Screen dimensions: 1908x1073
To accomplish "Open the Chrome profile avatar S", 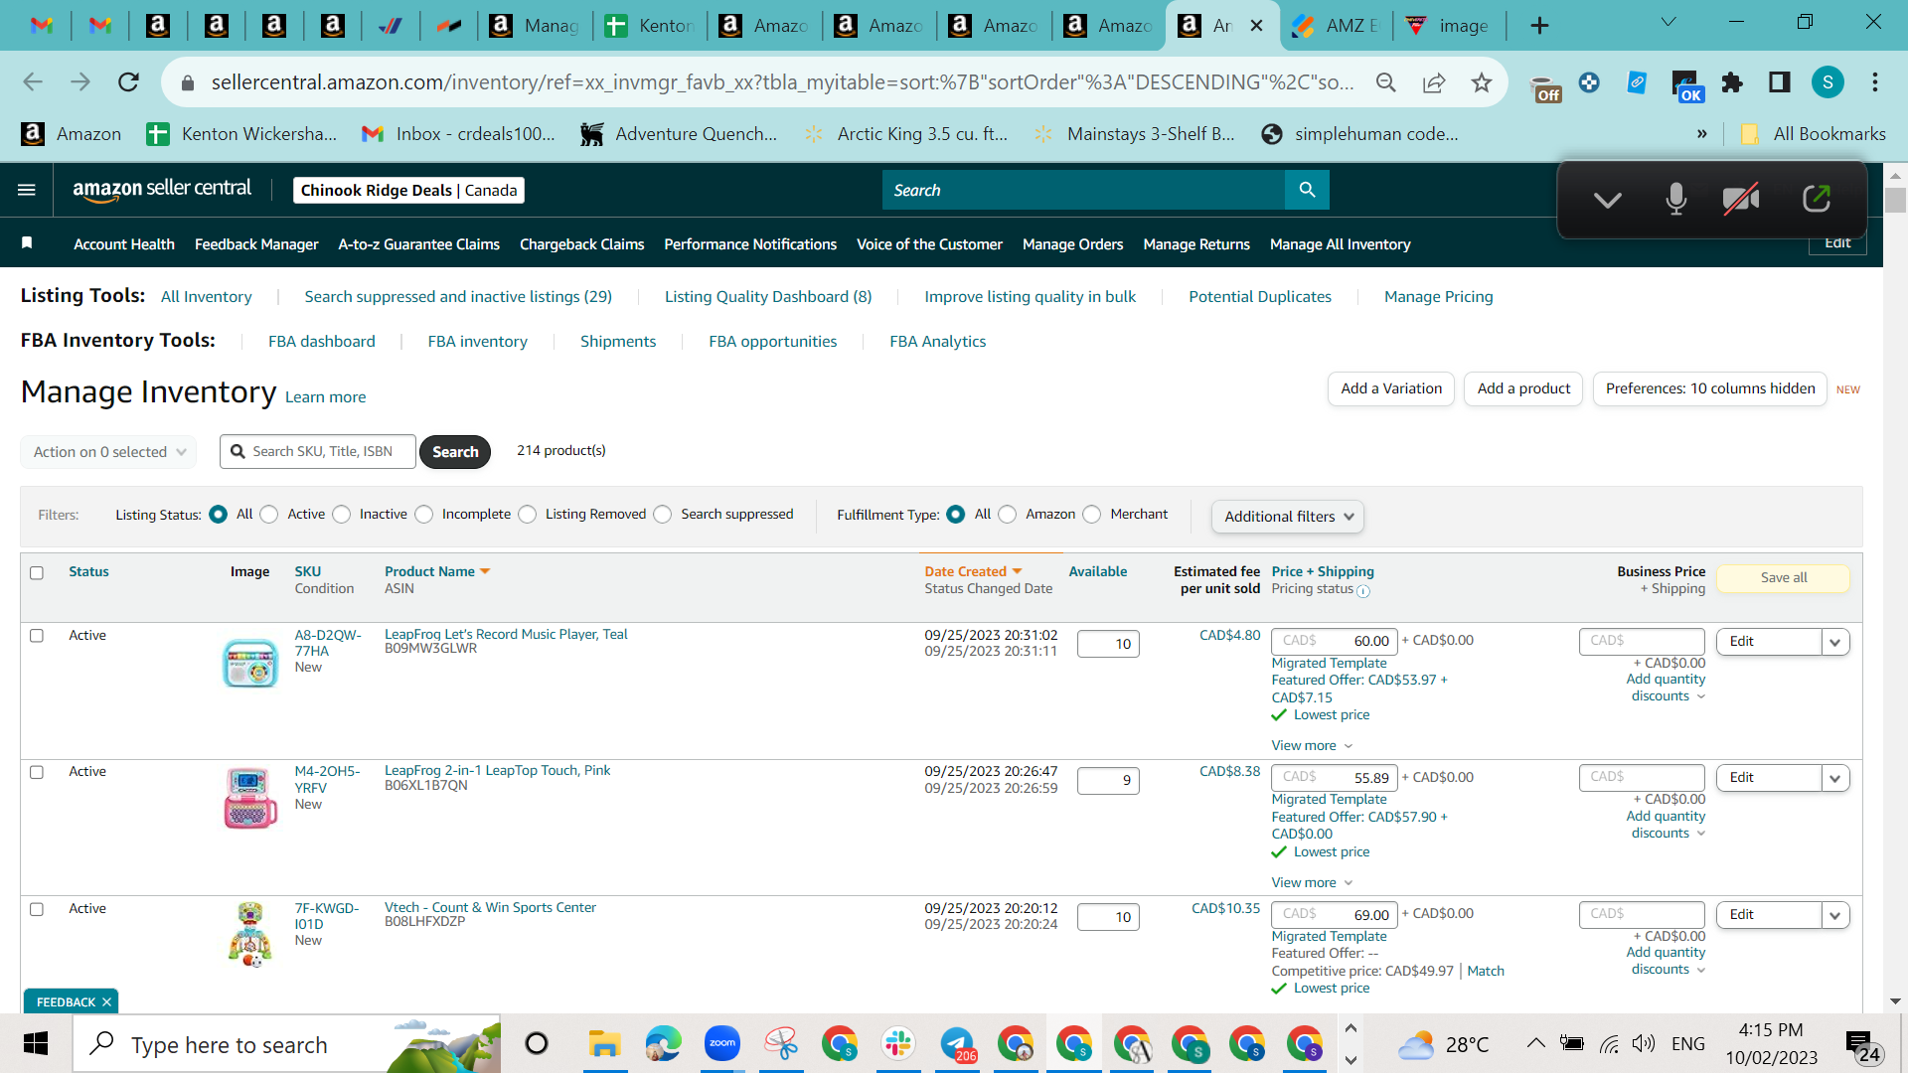I will [1828, 82].
